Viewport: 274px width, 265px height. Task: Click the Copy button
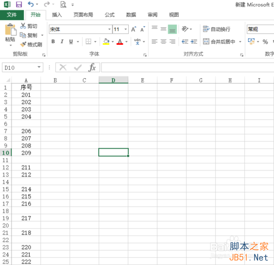coord(28,35)
